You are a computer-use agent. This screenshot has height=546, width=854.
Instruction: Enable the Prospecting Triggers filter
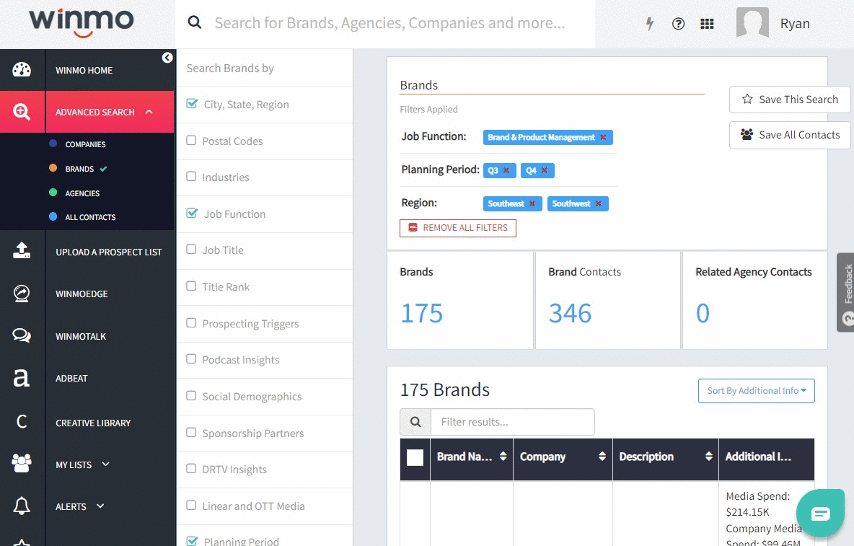tap(191, 323)
